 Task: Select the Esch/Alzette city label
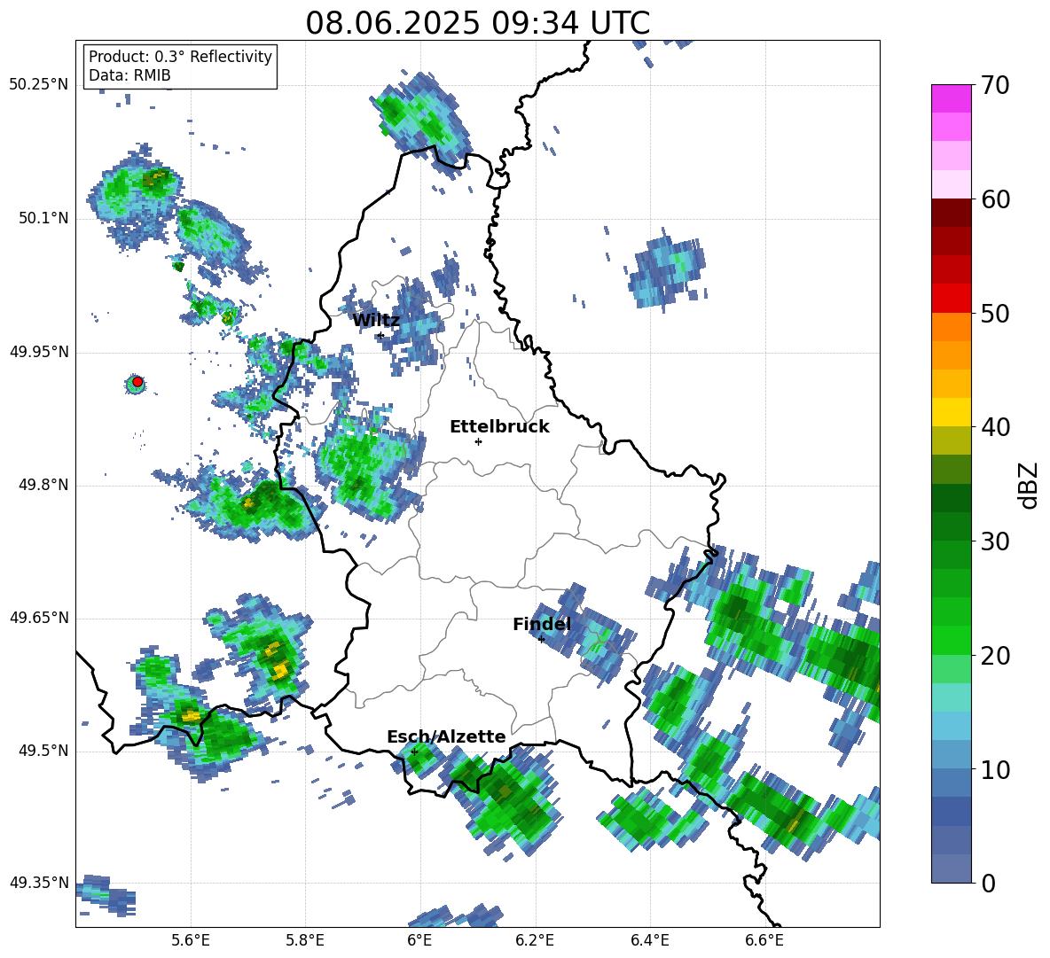[x=446, y=736]
